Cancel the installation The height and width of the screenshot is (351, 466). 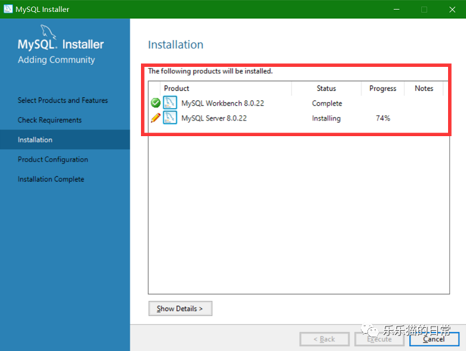point(434,339)
